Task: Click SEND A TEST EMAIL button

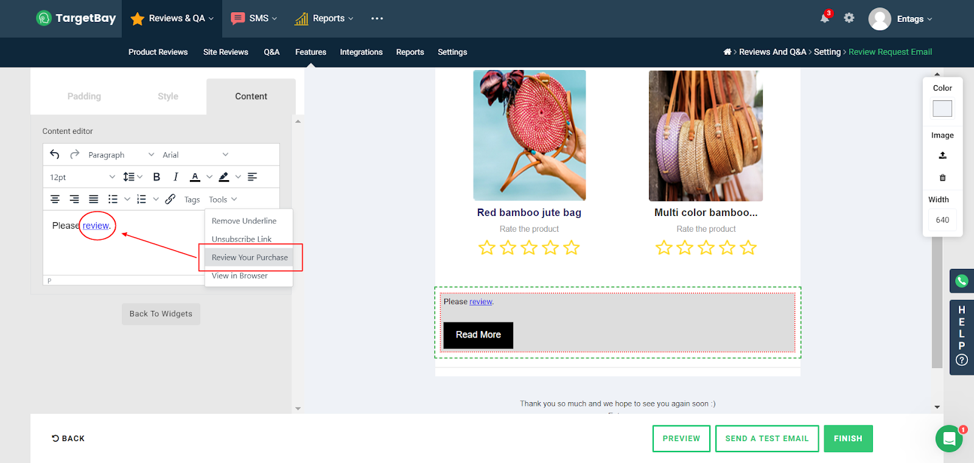Action: [x=767, y=439]
